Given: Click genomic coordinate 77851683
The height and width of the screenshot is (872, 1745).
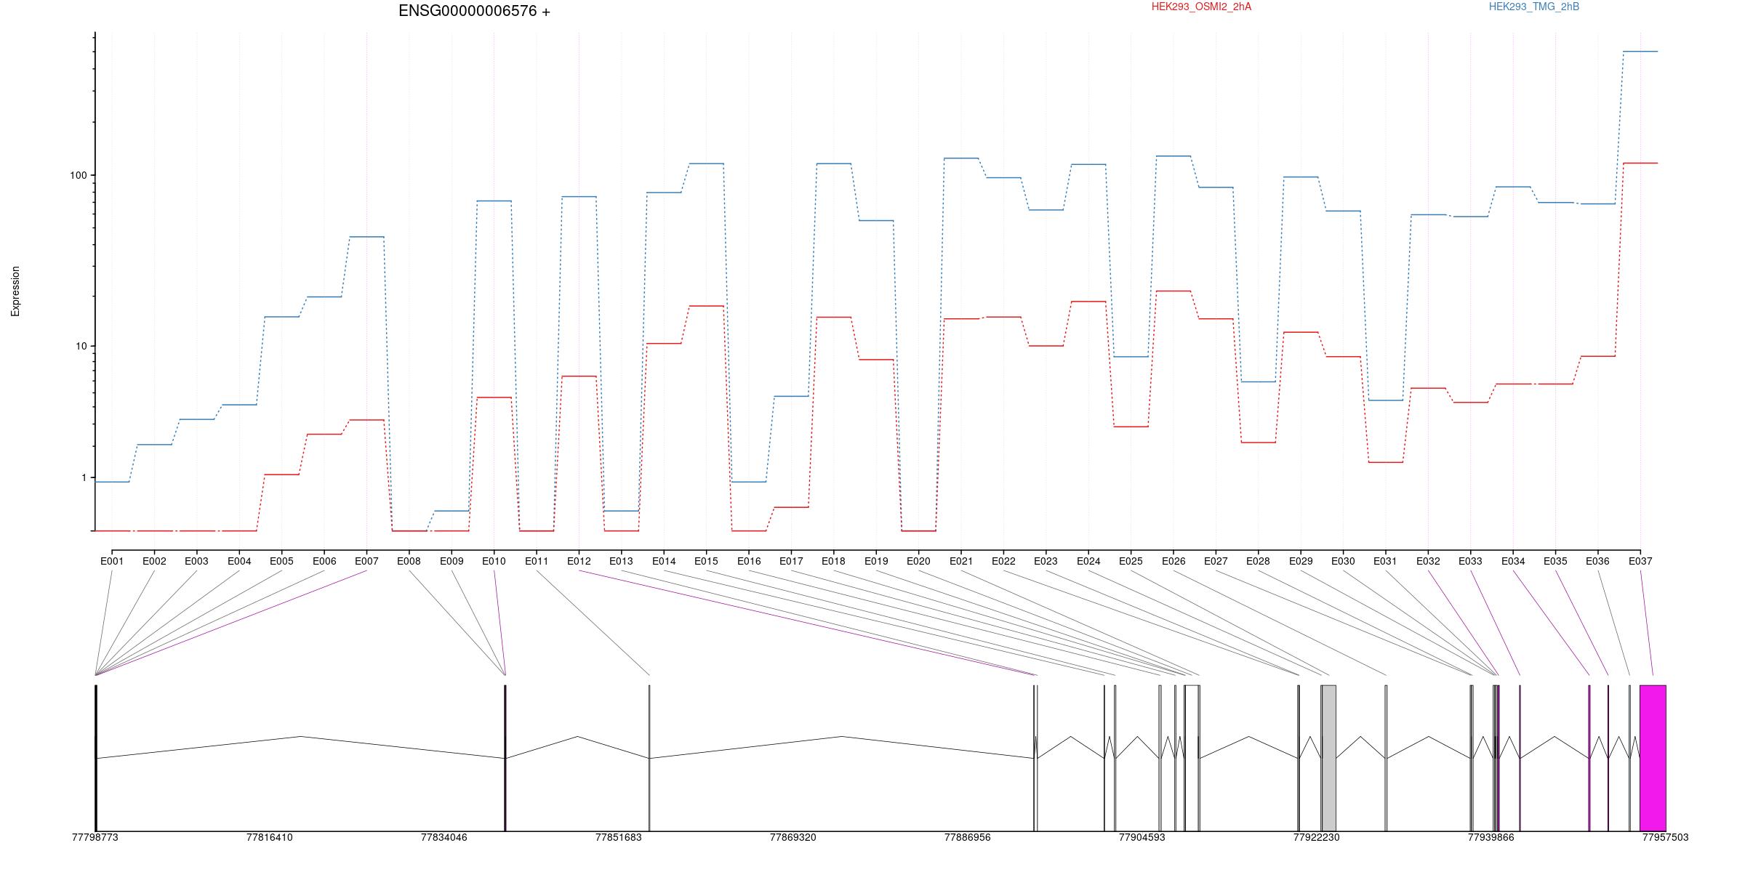Looking at the screenshot, I should point(619,837).
